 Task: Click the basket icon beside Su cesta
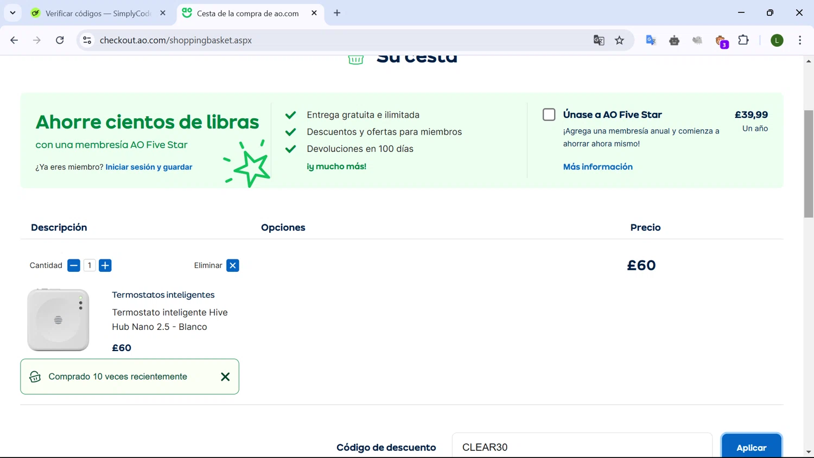pos(356,59)
